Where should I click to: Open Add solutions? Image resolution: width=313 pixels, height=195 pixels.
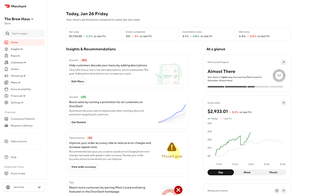pos(19,141)
